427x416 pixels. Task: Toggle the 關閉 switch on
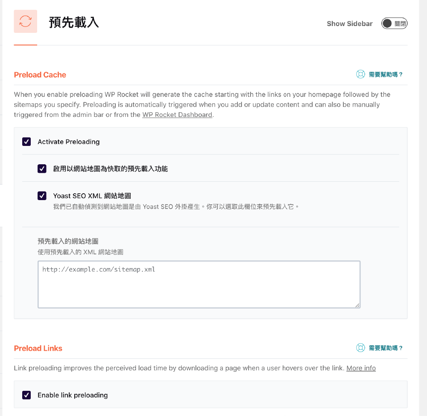point(394,23)
